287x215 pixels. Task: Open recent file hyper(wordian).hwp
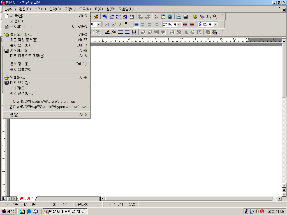[46, 107]
